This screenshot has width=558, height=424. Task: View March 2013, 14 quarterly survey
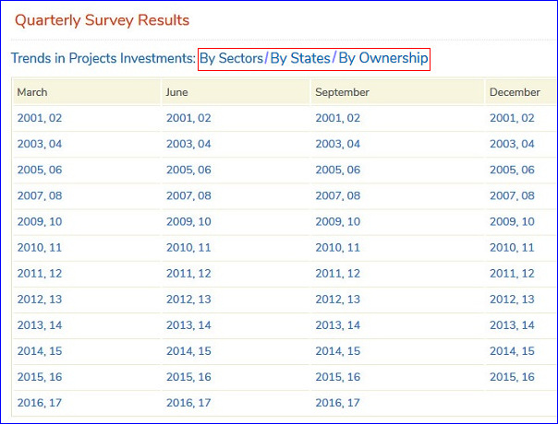pos(40,325)
